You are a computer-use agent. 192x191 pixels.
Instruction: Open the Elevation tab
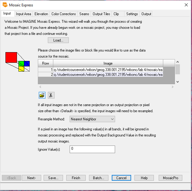click(41, 14)
